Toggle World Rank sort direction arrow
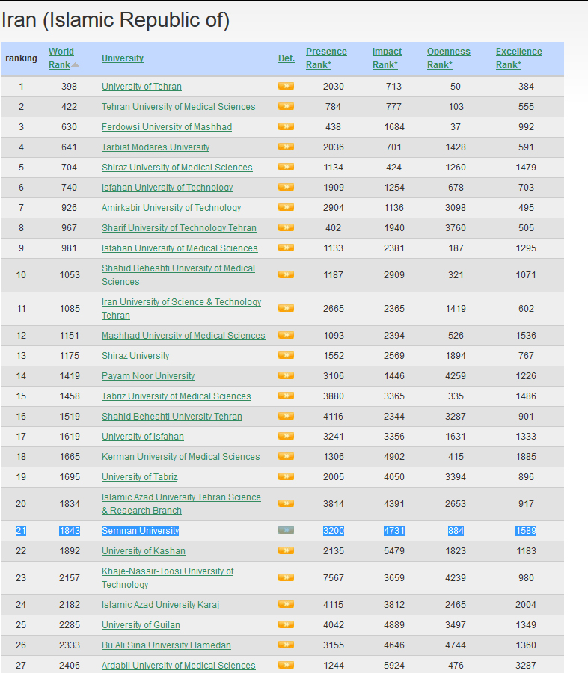The width and height of the screenshot is (588, 673). [x=75, y=65]
